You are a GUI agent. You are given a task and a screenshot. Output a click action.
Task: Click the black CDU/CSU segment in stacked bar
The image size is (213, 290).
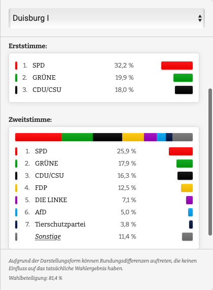[x=108, y=137]
